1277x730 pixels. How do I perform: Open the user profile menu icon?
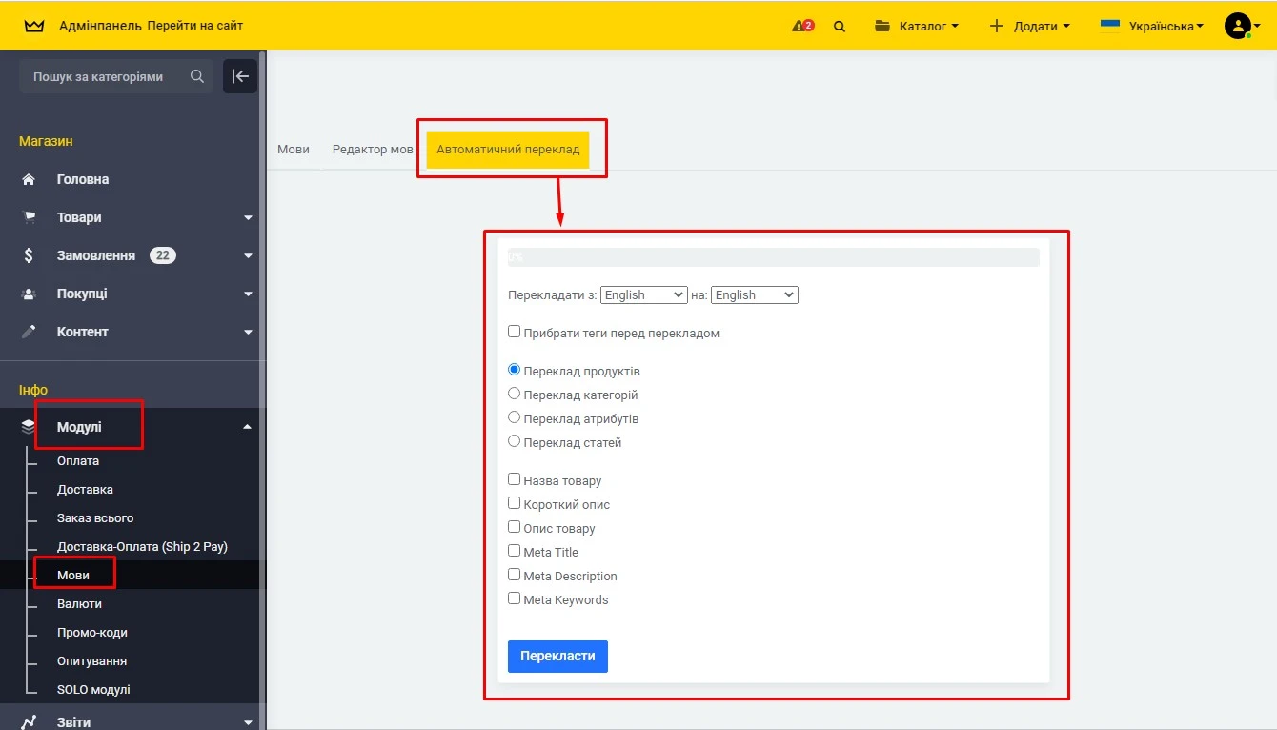(x=1239, y=26)
